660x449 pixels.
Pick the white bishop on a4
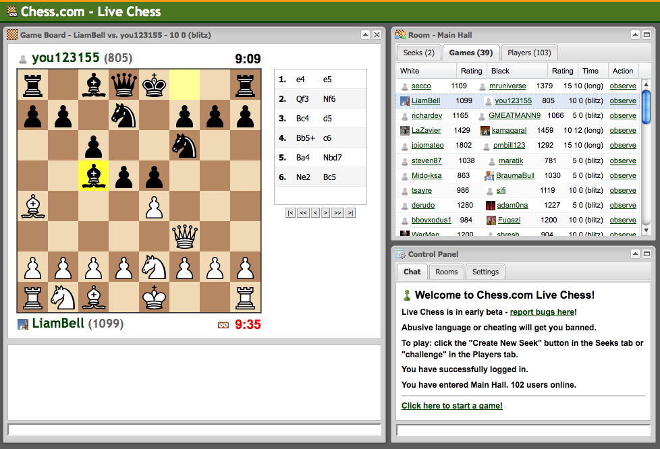point(33,206)
